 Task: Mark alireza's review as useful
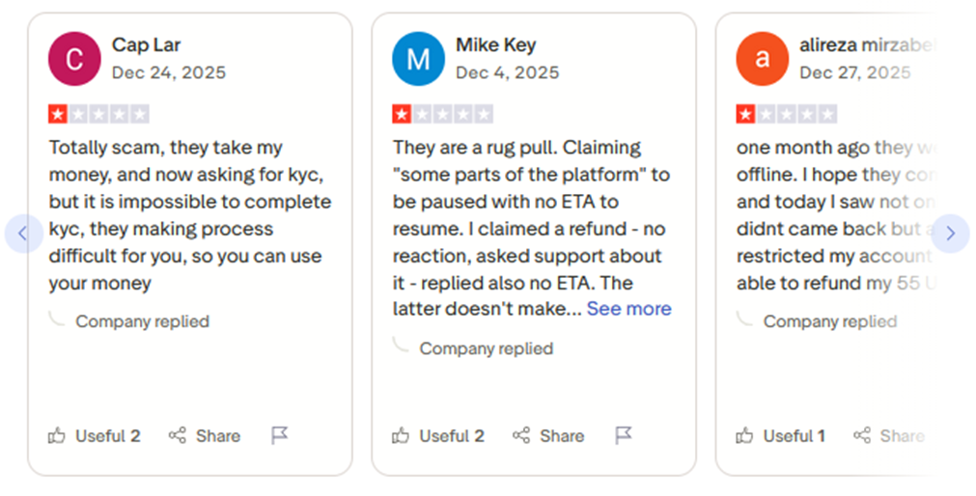coord(781,436)
